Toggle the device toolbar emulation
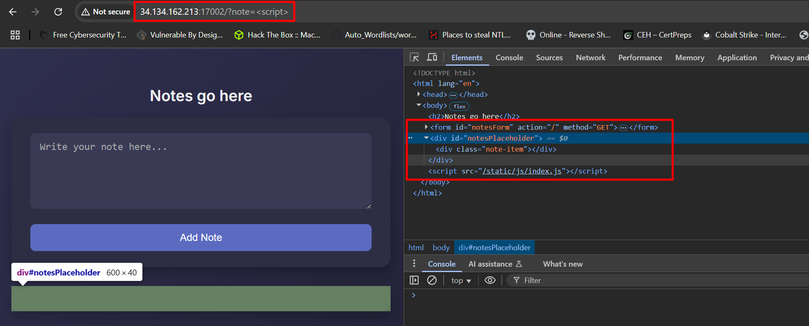This screenshot has width=809, height=326. point(432,57)
